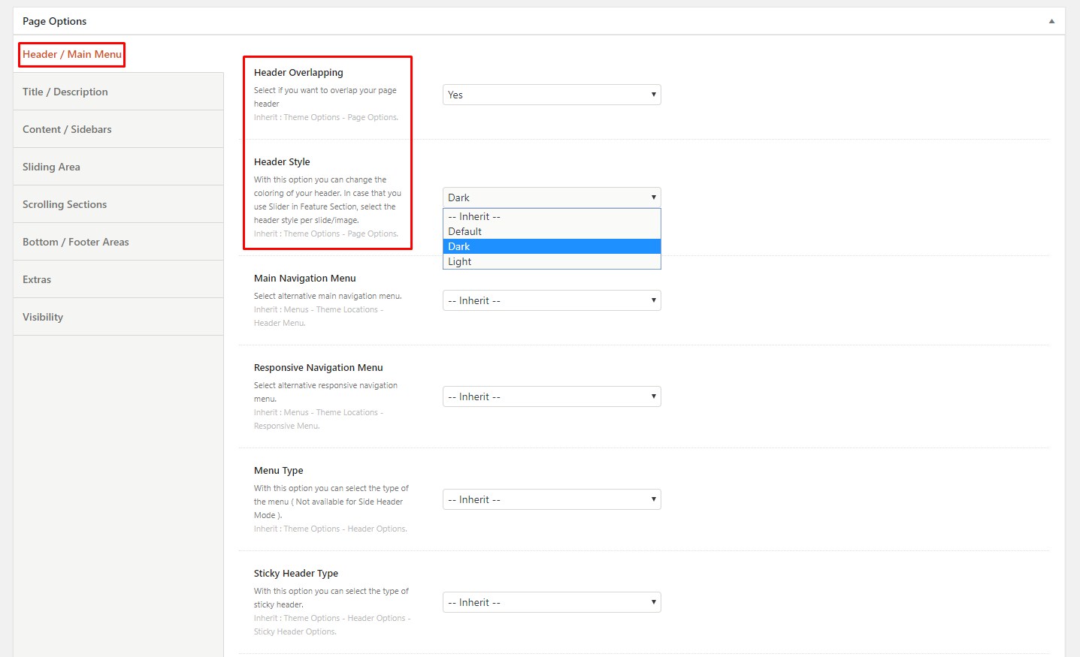
Task: Collapse the Page Options panel arrow
Action: click(1051, 21)
